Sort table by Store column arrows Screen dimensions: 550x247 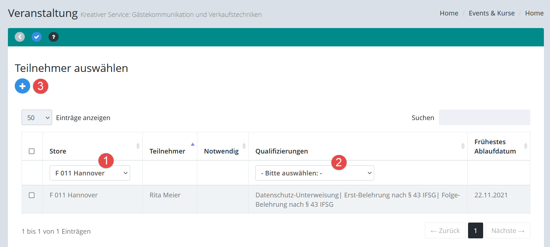click(x=138, y=146)
